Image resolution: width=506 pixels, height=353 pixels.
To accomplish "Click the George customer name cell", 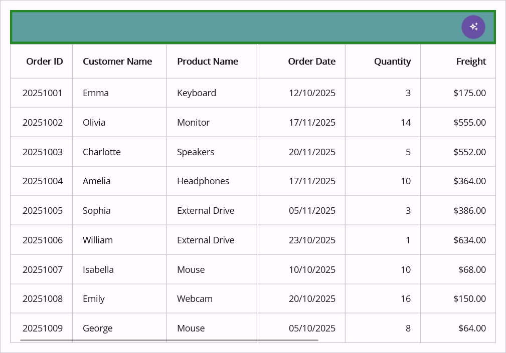I will (98, 328).
